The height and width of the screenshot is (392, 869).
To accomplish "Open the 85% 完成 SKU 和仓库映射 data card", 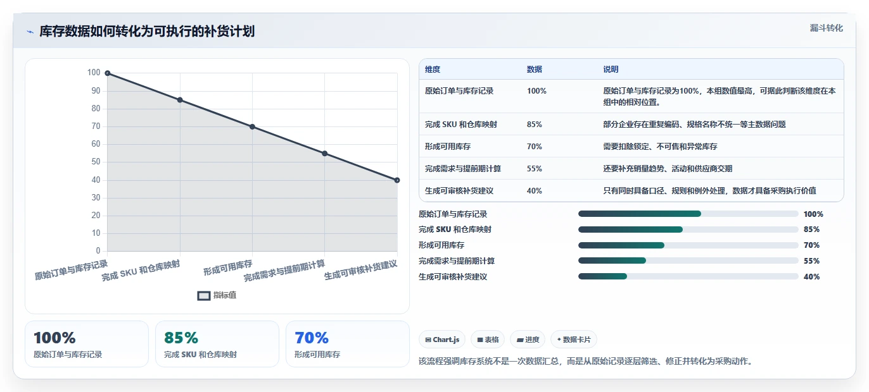I will [x=217, y=344].
